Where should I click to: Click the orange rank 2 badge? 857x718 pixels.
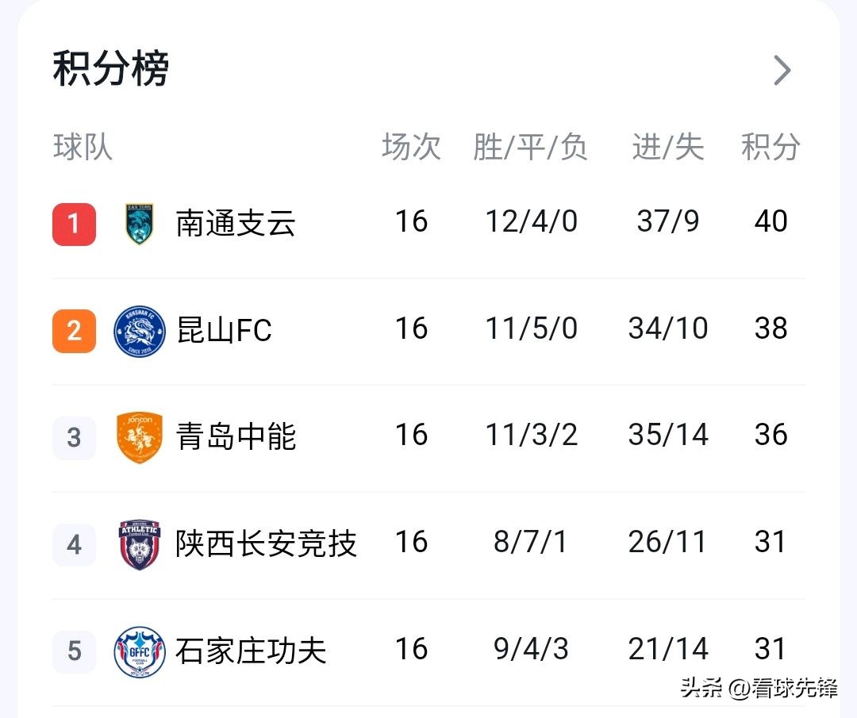click(74, 329)
